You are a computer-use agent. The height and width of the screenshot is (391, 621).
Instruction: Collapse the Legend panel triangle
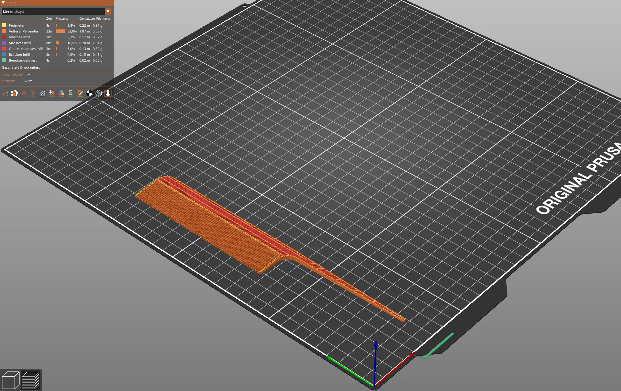click(x=3, y=3)
